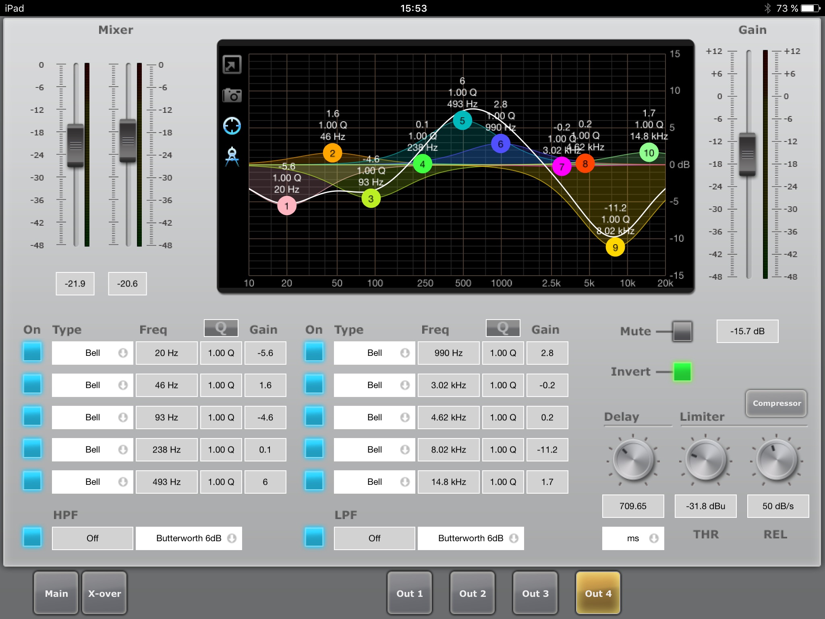
Task: Tap the 709.65 delay value field
Action: pyautogui.click(x=633, y=506)
